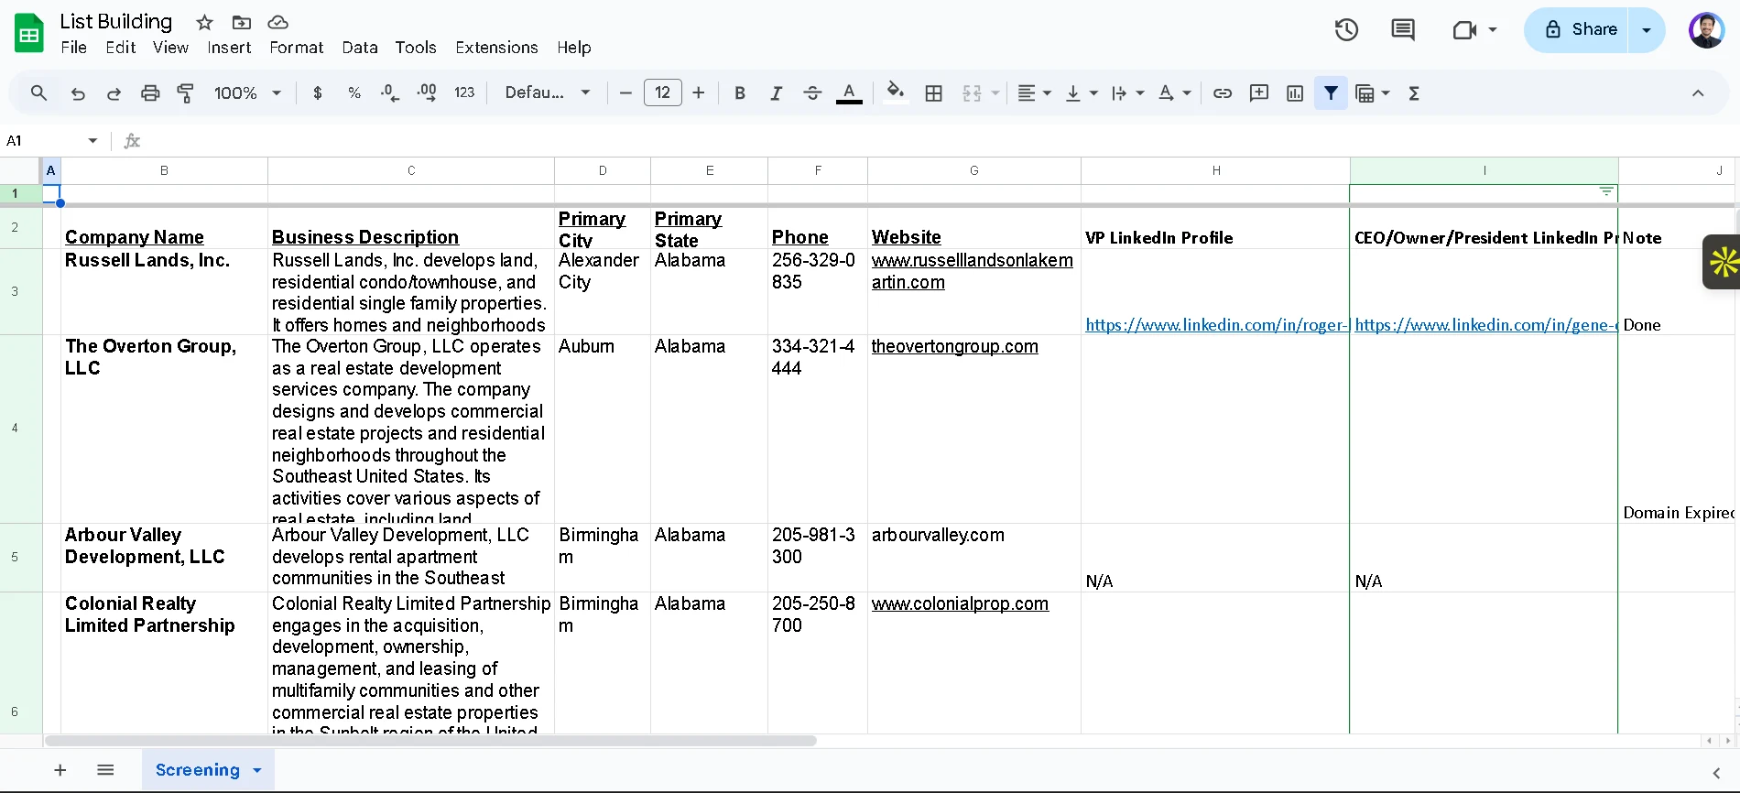Viewport: 1740px width, 793px height.
Task: Insert a link with chain icon
Action: click(1223, 92)
